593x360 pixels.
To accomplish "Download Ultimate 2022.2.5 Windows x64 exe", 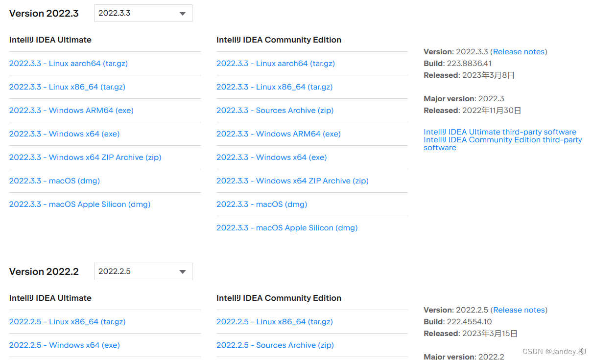I will pyautogui.click(x=64, y=345).
